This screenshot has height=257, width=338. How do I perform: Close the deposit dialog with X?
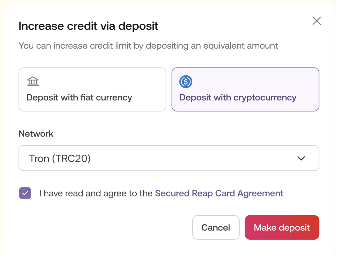pyautogui.click(x=317, y=21)
